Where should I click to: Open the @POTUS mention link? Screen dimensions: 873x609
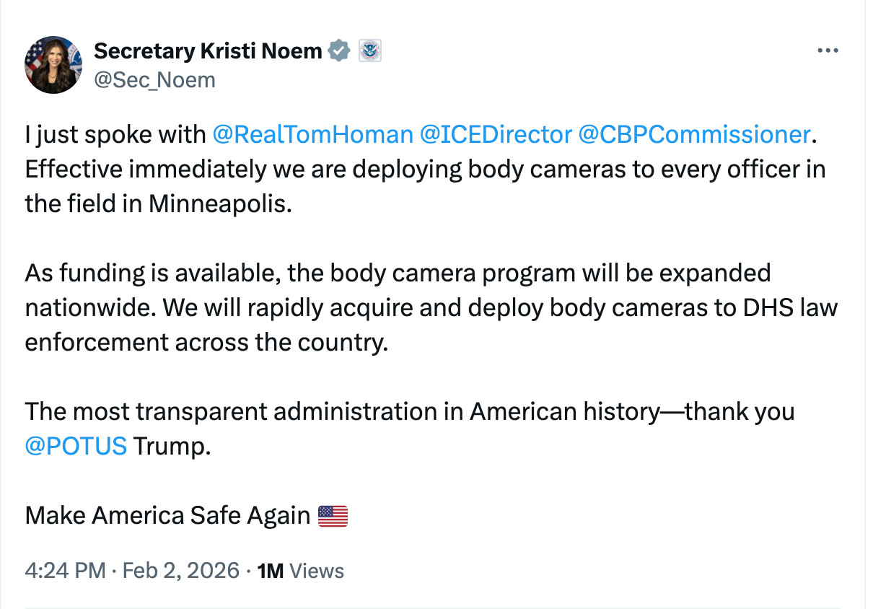pyautogui.click(x=76, y=446)
